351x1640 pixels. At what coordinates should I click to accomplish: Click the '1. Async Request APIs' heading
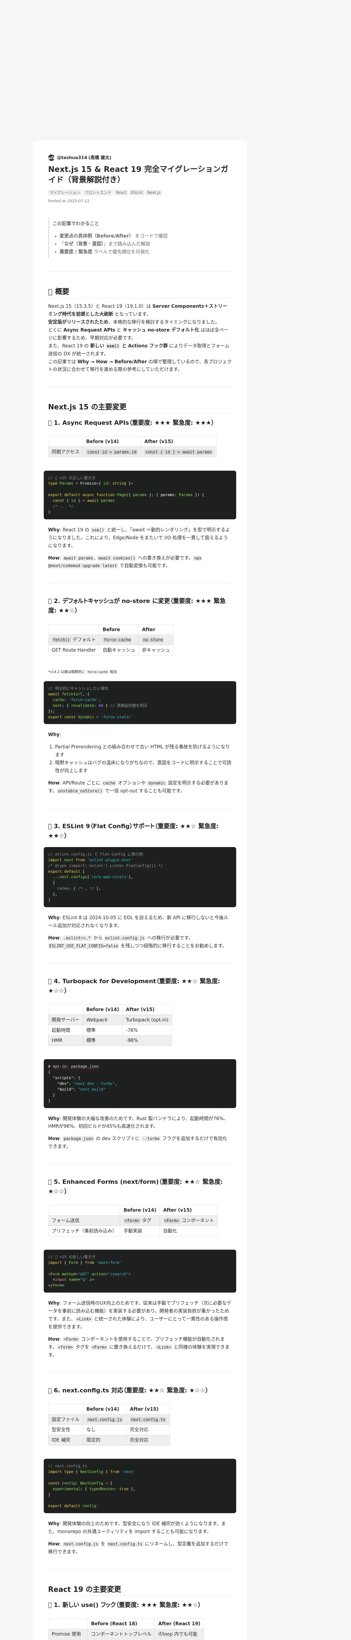pyautogui.click(x=131, y=423)
